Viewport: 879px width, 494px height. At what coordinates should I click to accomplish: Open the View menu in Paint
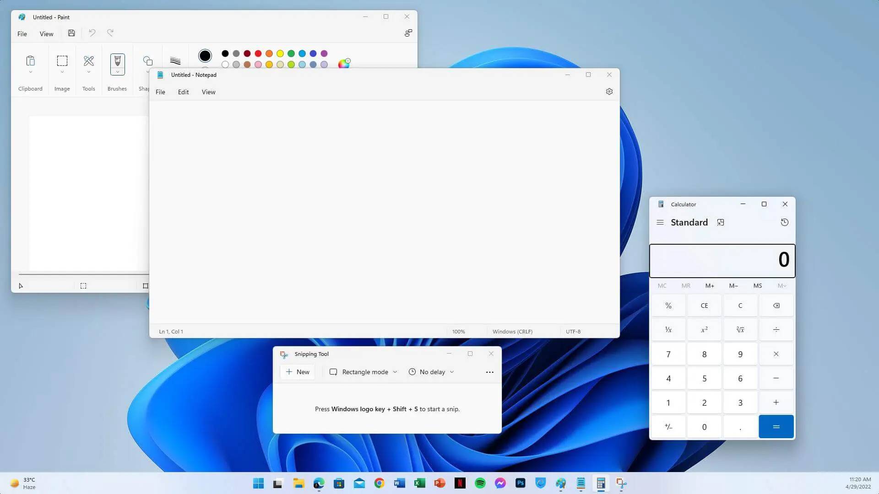click(46, 33)
